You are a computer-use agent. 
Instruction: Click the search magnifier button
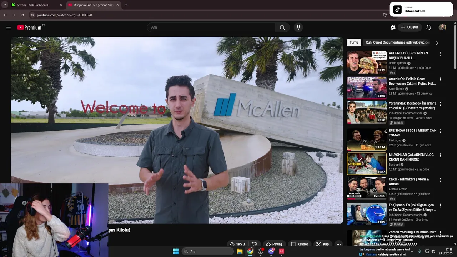click(282, 27)
